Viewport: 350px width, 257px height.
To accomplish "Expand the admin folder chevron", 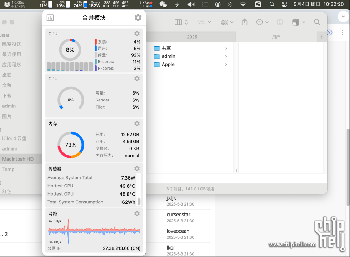I will (226, 56).
